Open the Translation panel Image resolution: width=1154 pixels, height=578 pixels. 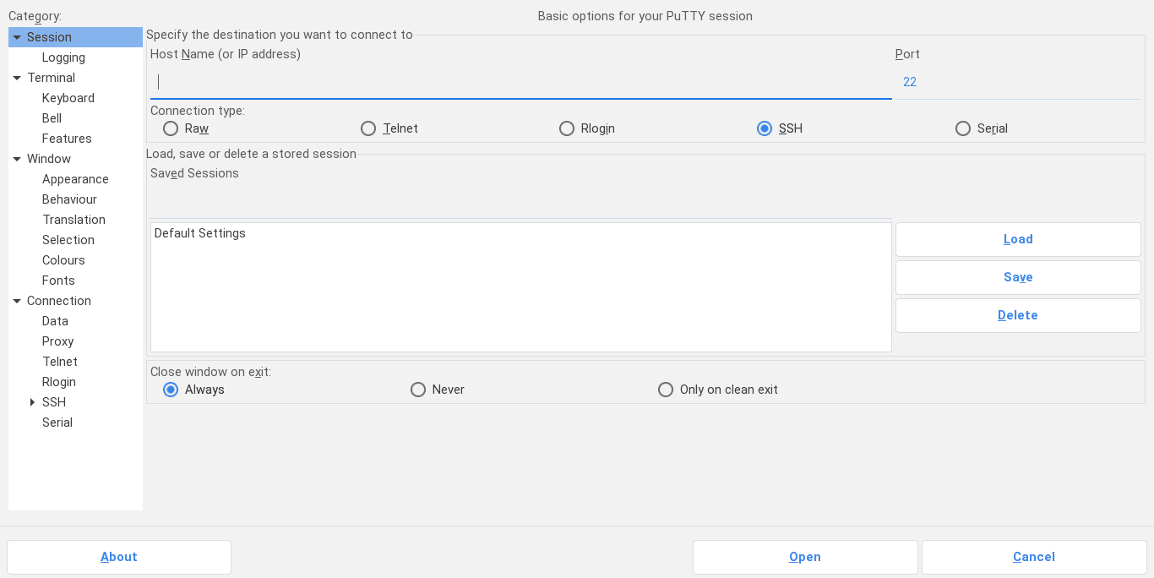(75, 220)
